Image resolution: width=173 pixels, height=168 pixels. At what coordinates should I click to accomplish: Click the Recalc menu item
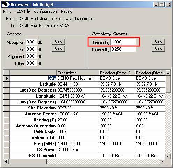pyautogui.click(x=66, y=11)
